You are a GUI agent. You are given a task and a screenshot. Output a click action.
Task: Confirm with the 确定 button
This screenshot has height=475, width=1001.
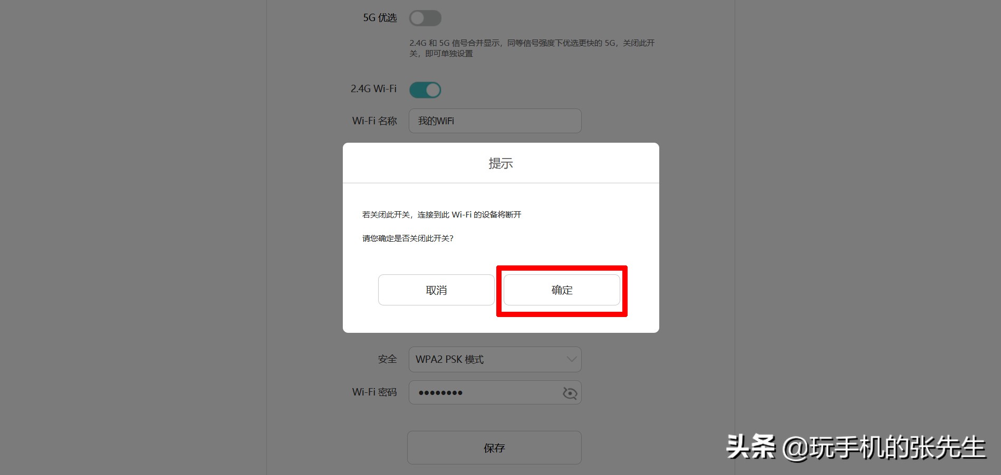click(x=562, y=290)
